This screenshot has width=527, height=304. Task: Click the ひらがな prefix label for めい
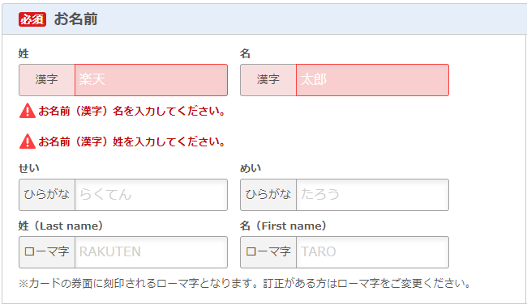pyautogui.click(x=268, y=195)
